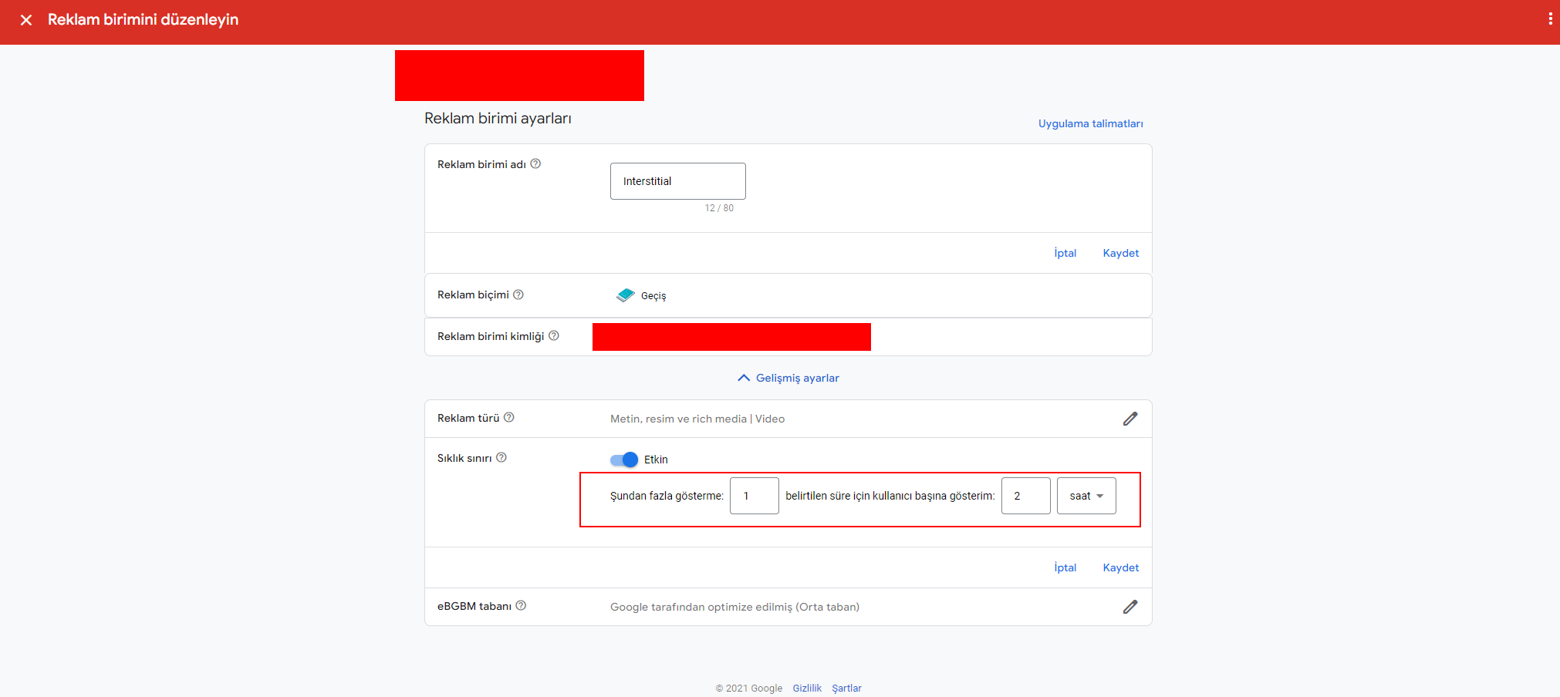
Task: Open the saat time unit dropdown
Action: [1086, 496]
